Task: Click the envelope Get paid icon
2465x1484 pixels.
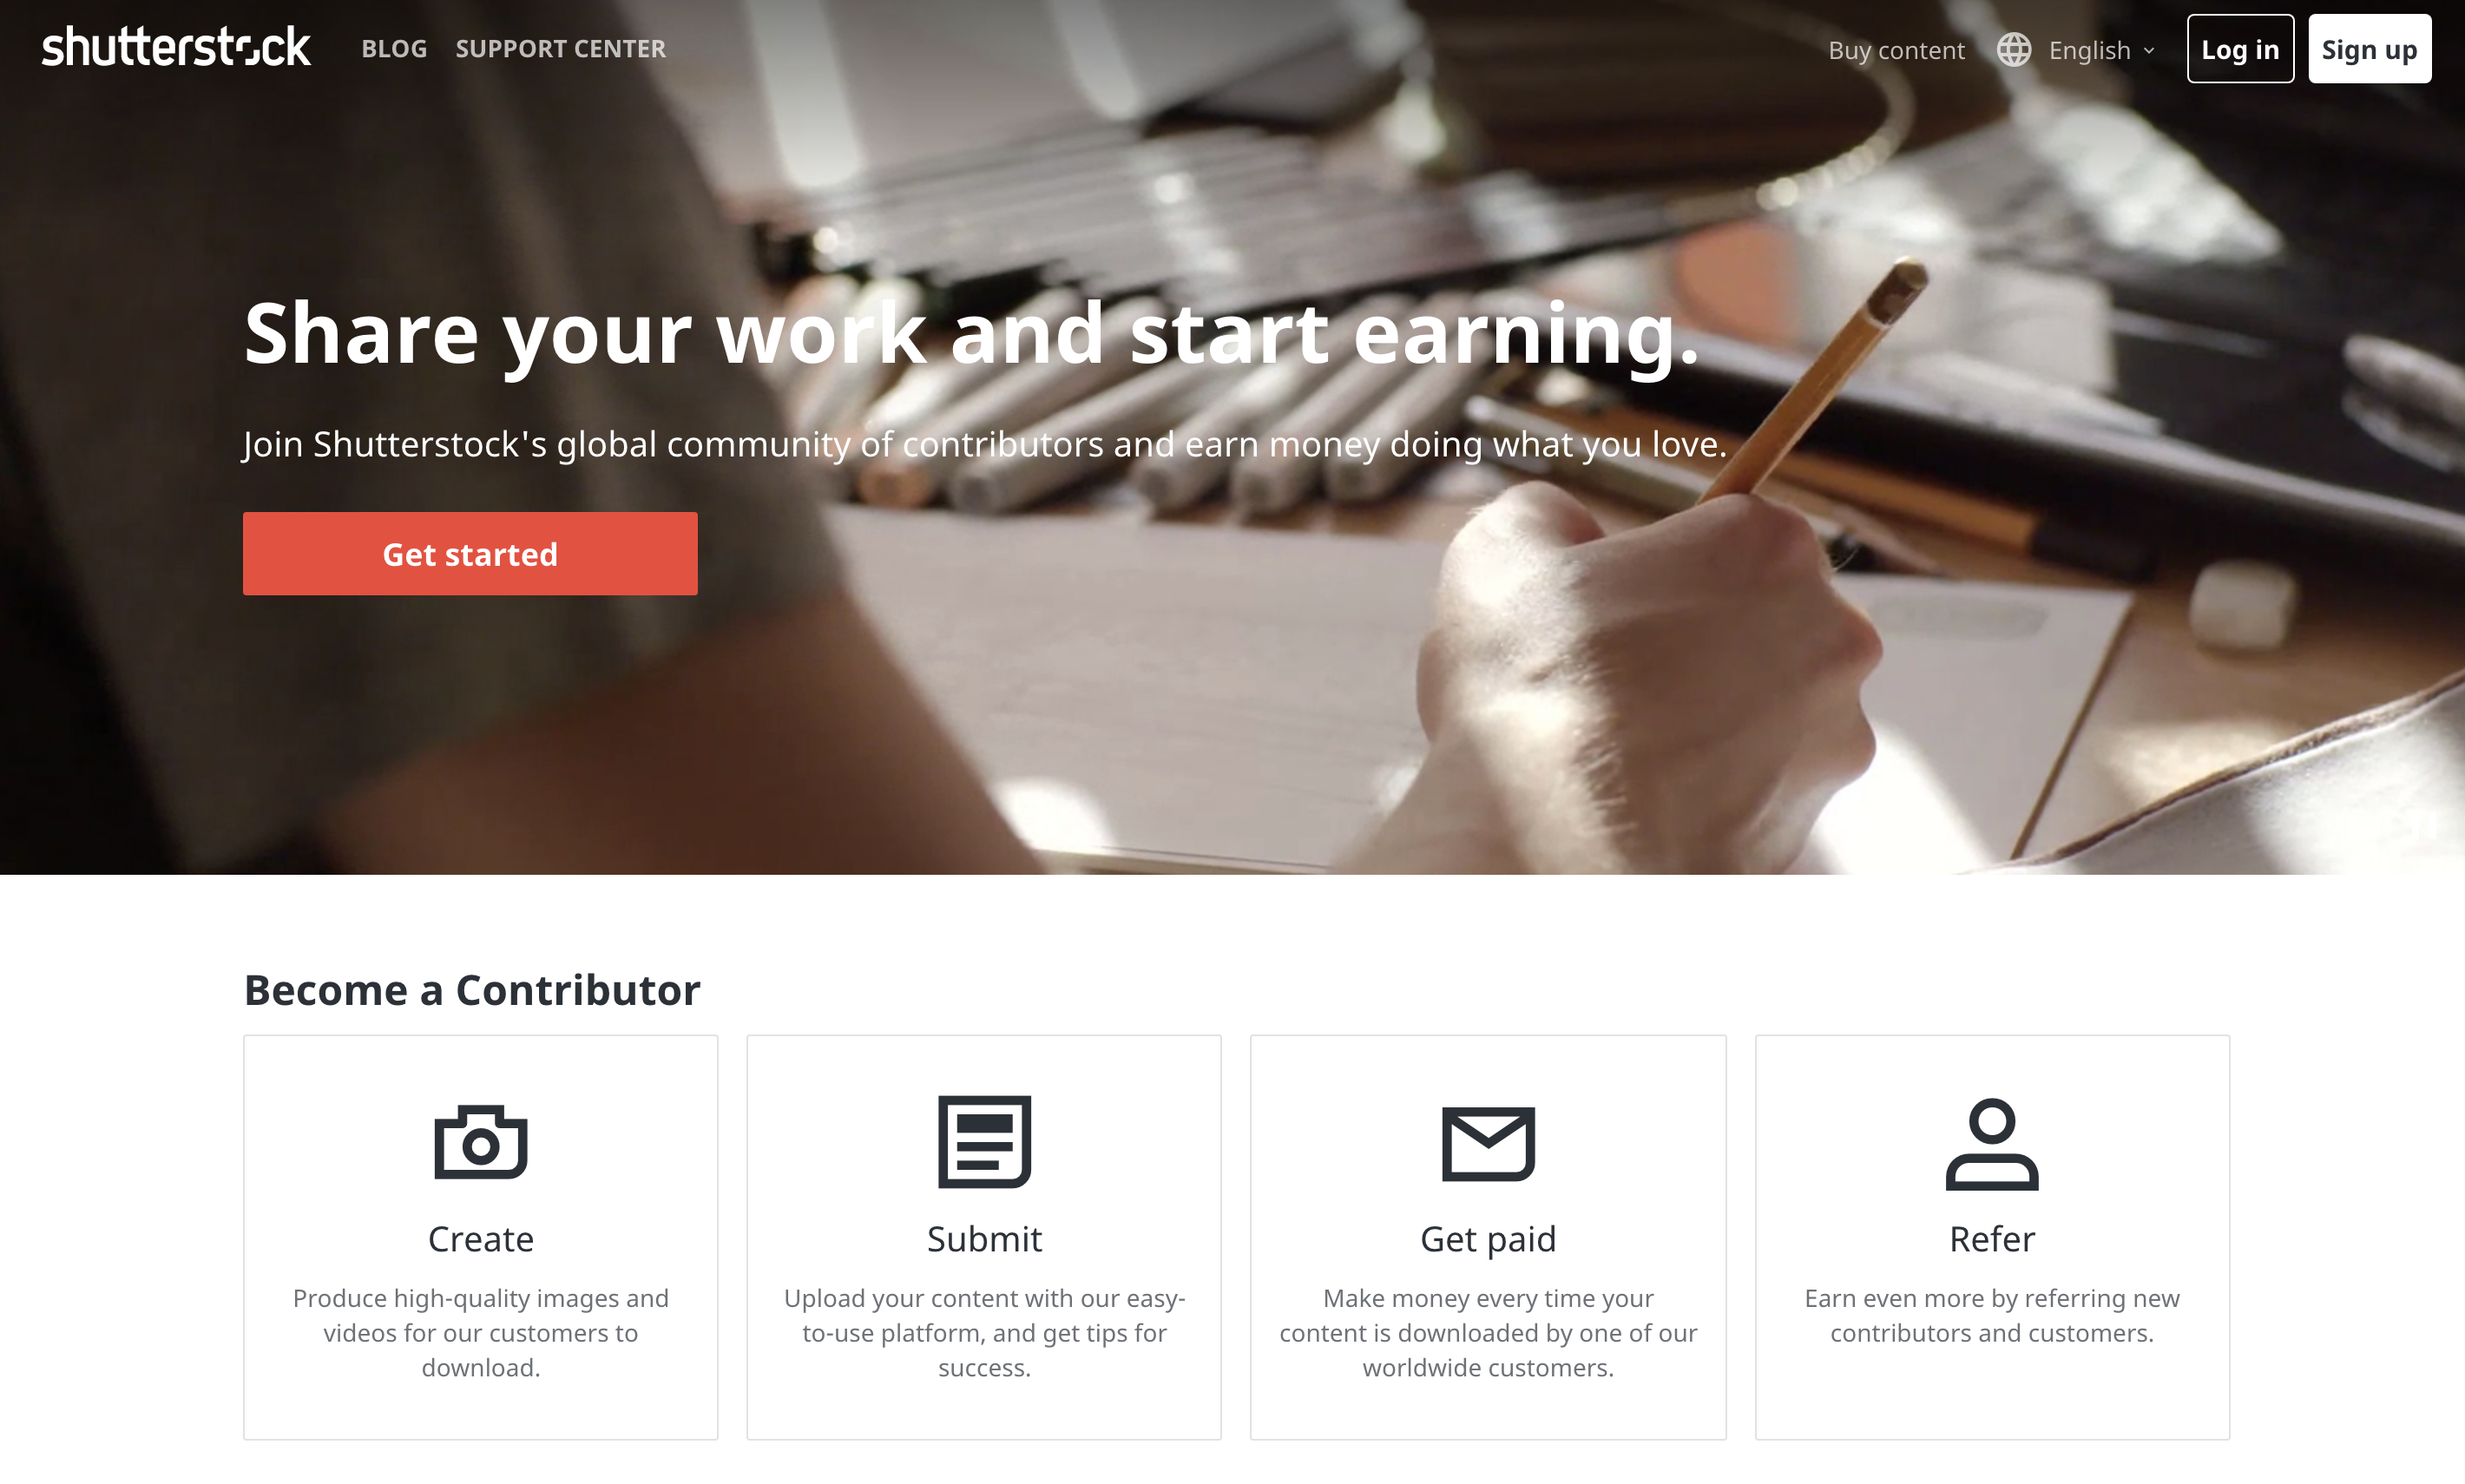Action: coord(1488,1140)
